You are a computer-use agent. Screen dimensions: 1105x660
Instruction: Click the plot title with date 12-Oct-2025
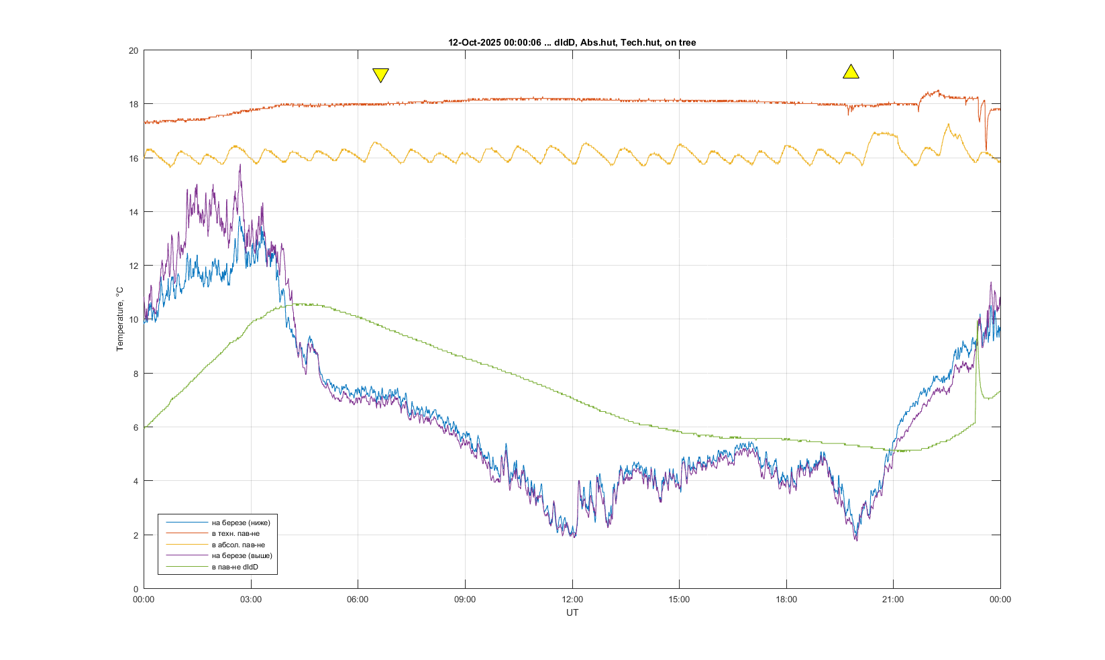pos(572,42)
